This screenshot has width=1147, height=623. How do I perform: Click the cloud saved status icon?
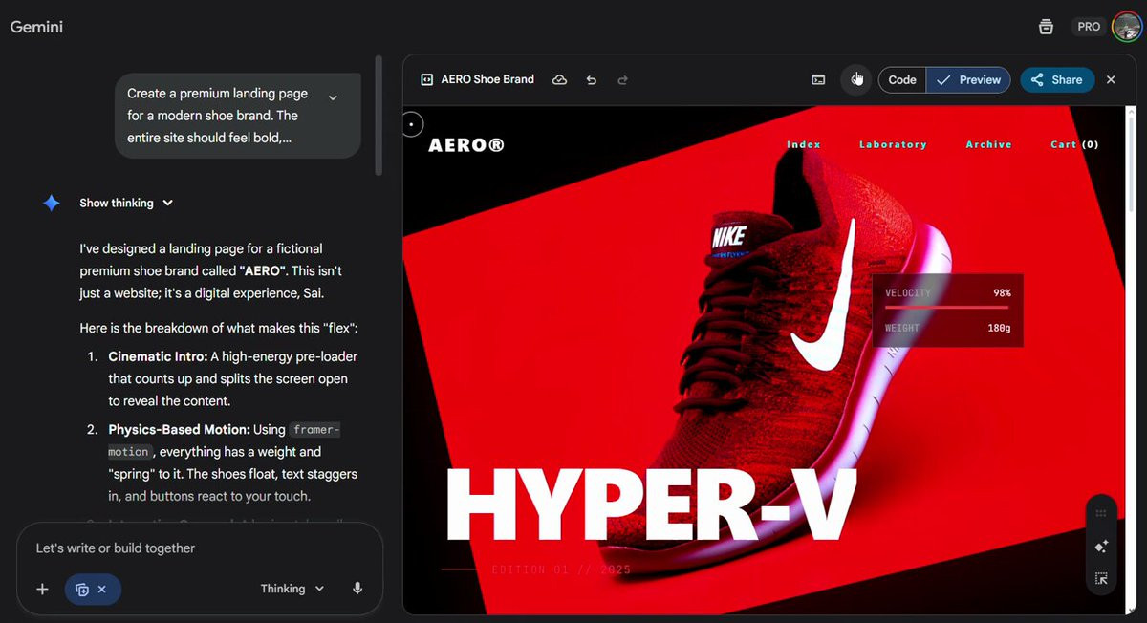pyautogui.click(x=560, y=80)
